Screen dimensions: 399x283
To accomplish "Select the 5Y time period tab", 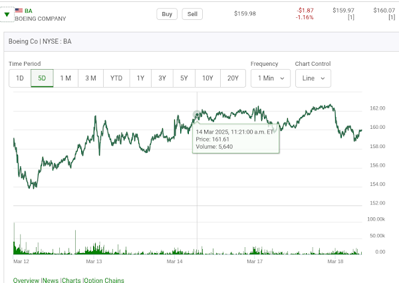I will pos(184,78).
